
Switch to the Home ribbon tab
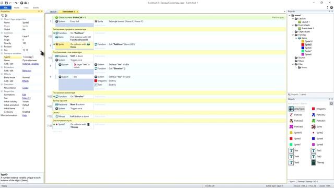[16, 8]
